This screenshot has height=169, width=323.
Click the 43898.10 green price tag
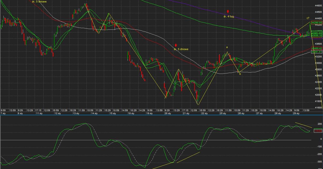[317, 35]
